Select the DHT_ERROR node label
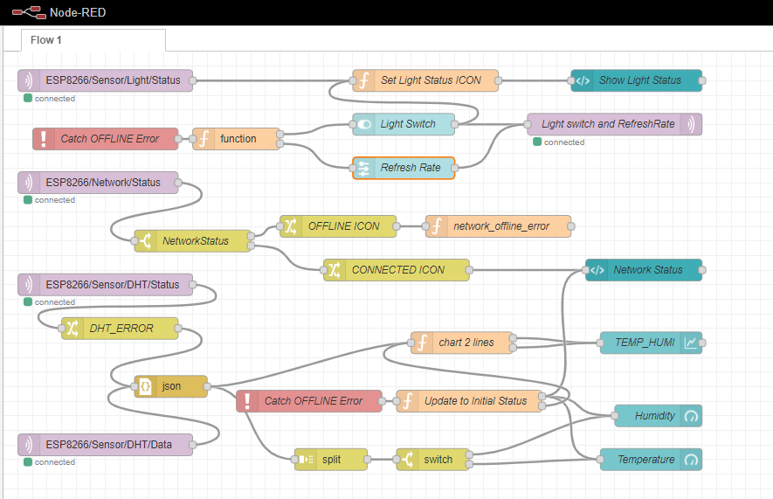773x499 pixels. pyautogui.click(x=121, y=329)
